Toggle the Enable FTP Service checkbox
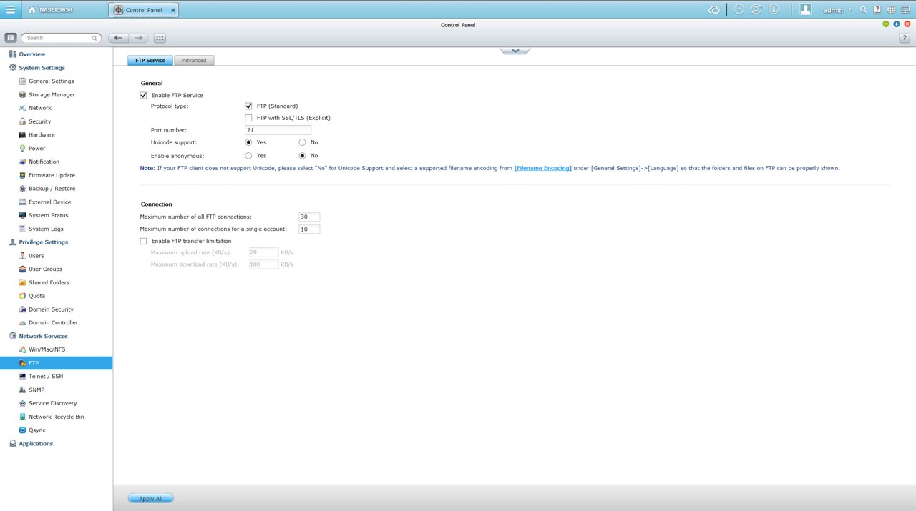This screenshot has width=916, height=511. point(143,95)
